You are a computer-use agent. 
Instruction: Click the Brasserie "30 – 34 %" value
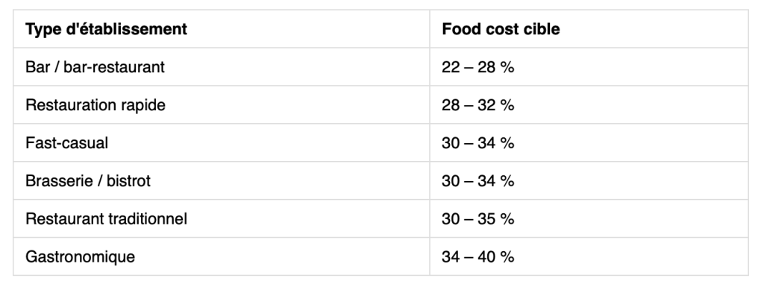[x=478, y=181]
